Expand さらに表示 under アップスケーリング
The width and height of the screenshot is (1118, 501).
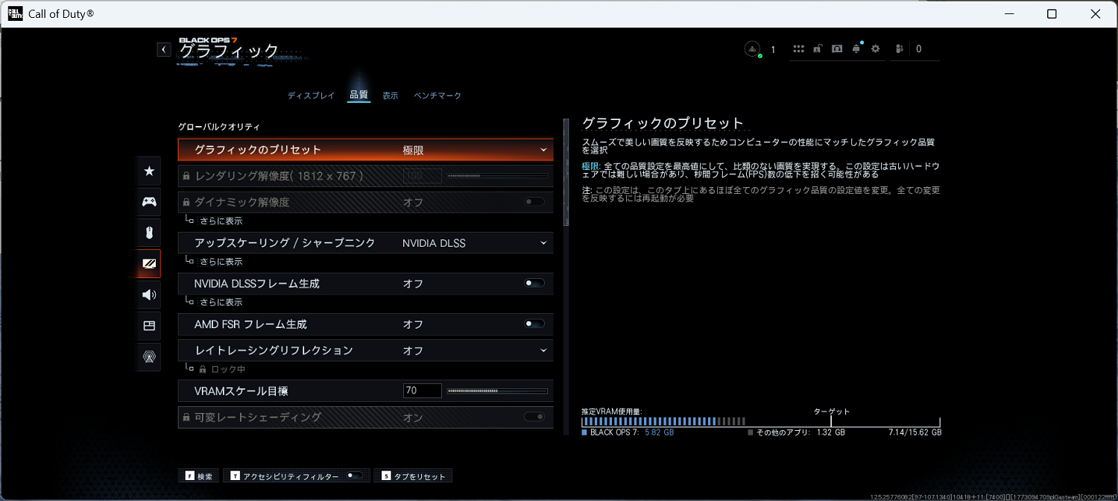click(x=221, y=262)
